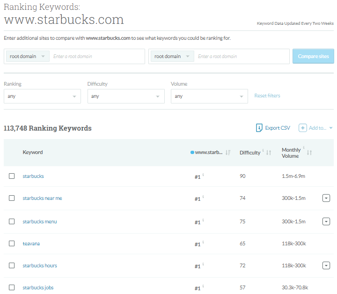The width and height of the screenshot is (337, 294).
Task: Click the Add to plus icon
Action: click(x=303, y=128)
